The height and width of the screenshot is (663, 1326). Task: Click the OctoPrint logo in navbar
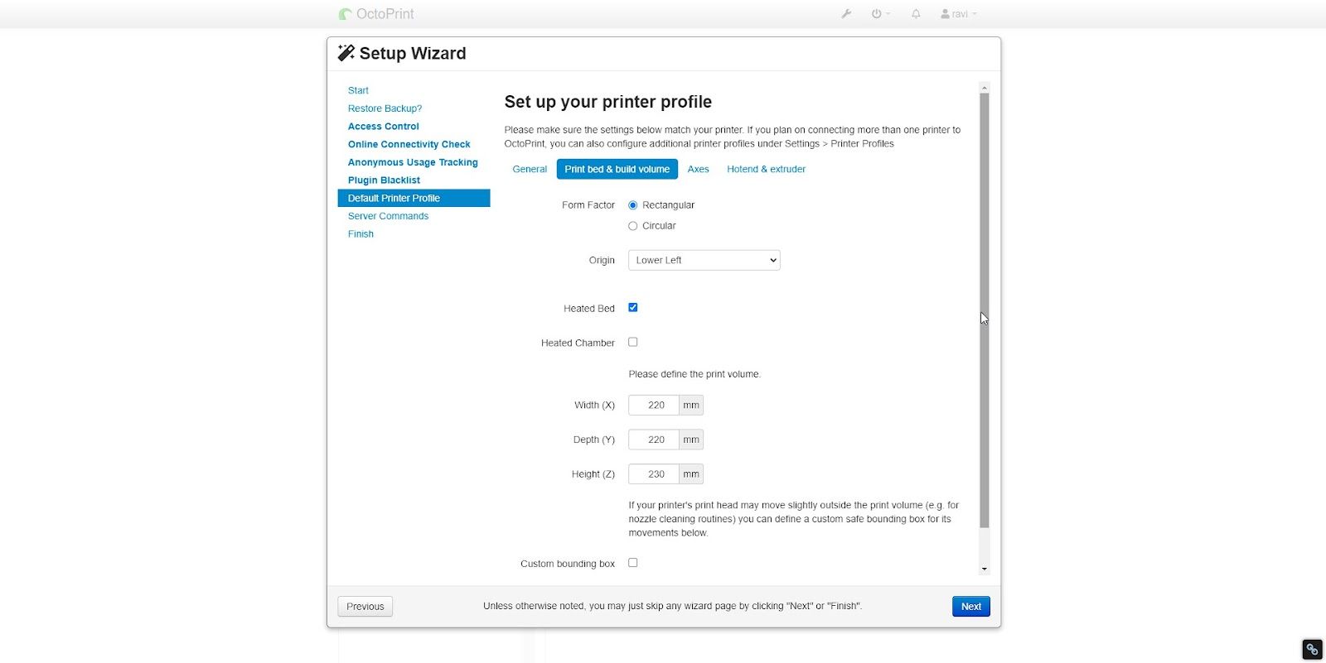(x=346, y=14)
